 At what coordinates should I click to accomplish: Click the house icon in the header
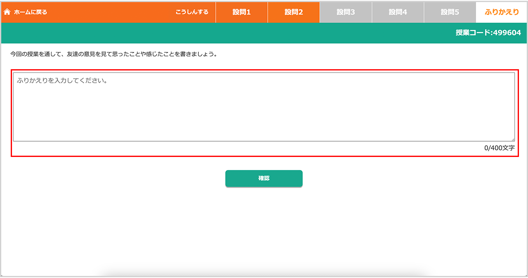coord(7,12)
